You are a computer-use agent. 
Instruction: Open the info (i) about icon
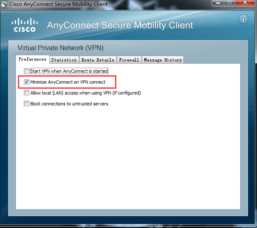243,19
